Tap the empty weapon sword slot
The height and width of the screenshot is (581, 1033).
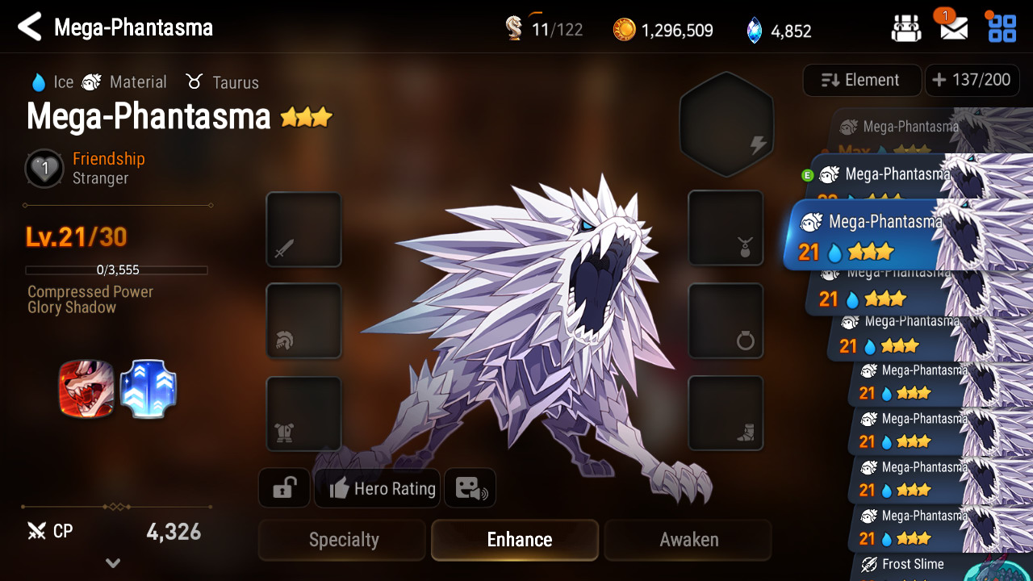[x=303, y=229]
